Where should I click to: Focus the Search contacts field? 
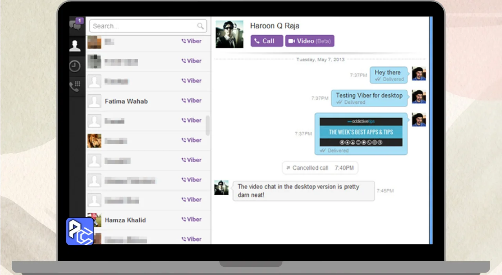click(148, 26)
